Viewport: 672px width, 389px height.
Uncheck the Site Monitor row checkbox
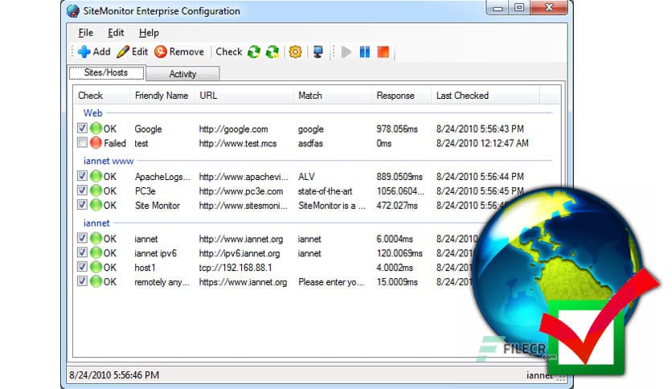coord(82,205)
